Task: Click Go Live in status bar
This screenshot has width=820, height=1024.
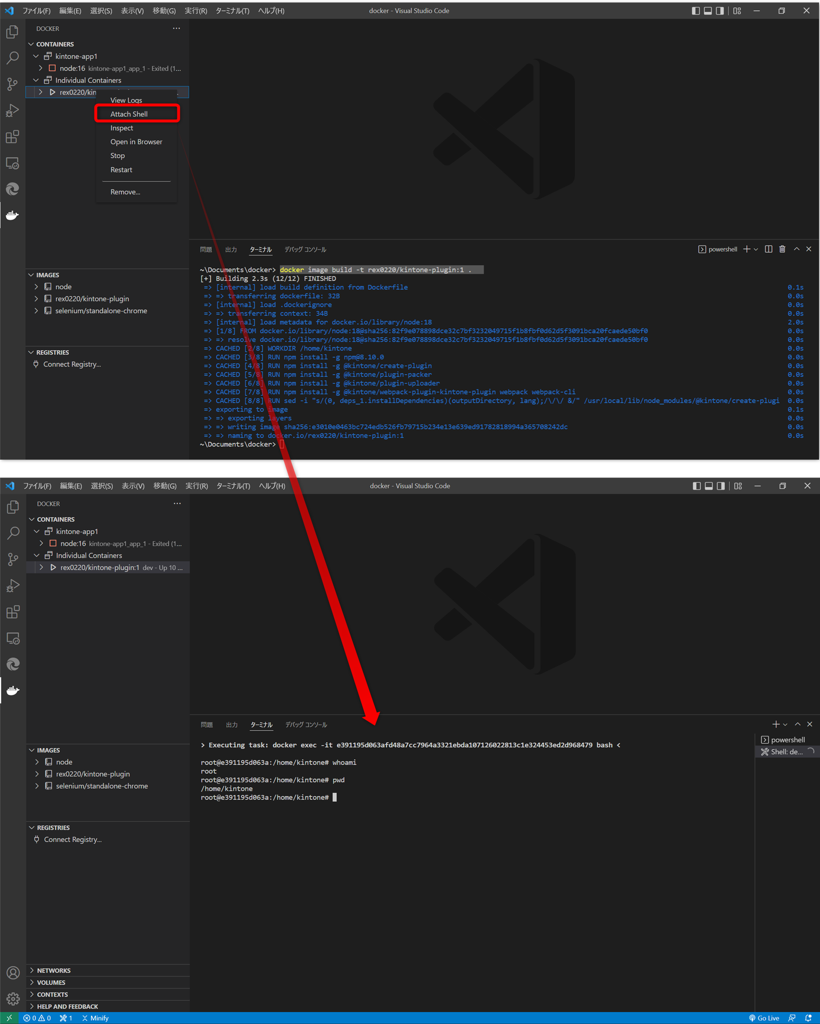Action: click(x=764, y=1018)
